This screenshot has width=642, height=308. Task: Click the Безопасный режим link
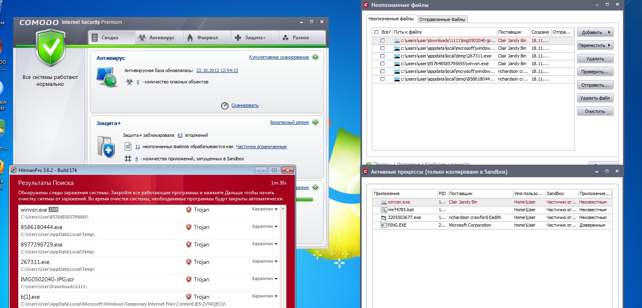(x=290, y=122)
